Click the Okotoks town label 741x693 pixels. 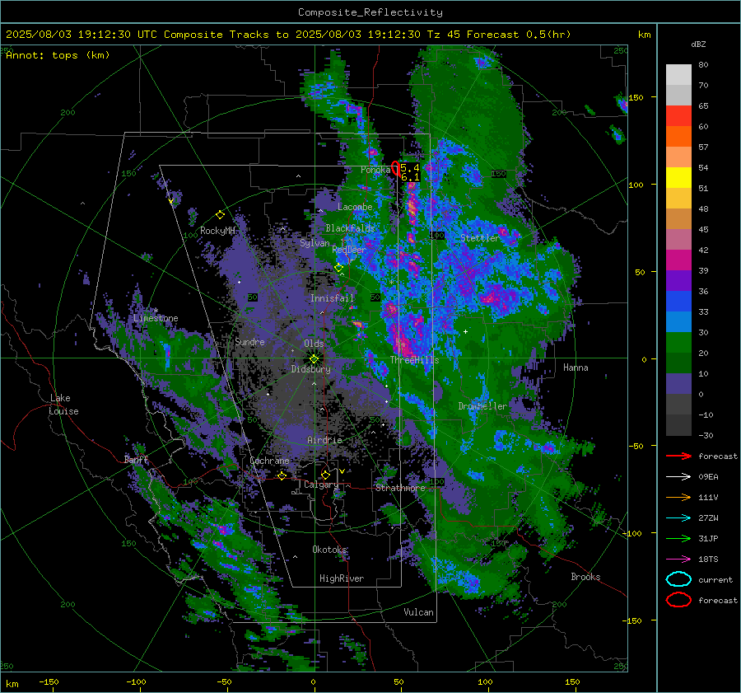(x=330, y=550)
